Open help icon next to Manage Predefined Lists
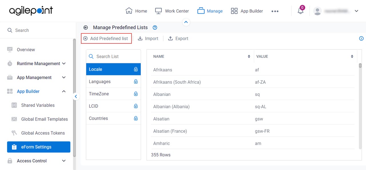 (x=155, y=27)
